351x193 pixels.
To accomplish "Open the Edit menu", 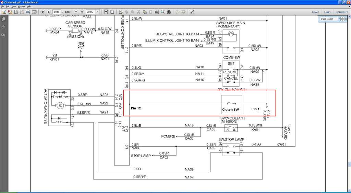I will tap(8, 7).
